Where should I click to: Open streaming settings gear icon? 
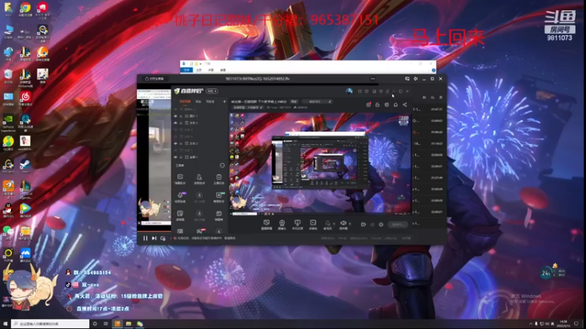[x=381, y=224]
